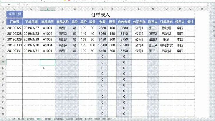215x121 pixels.
Task: Click the select-all corner triangle
Action: coord(2,9)
